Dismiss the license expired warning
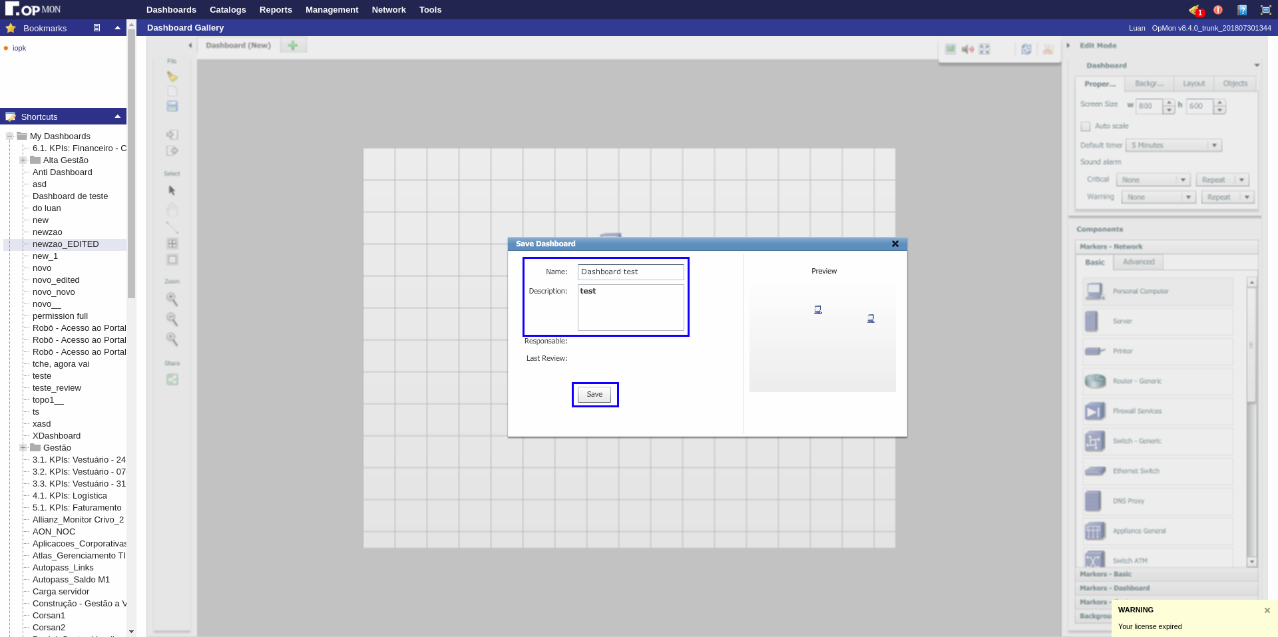The image size is (1278, 637). (1267, 610)
